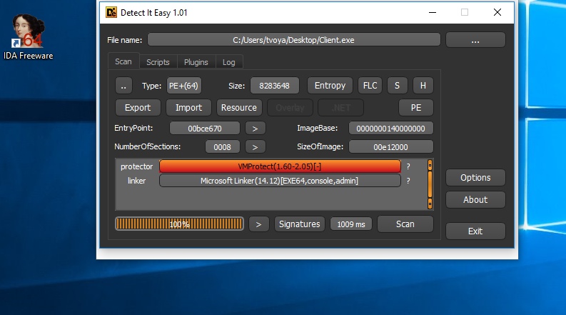
Task: Select the VMProtect(1.60-2.05) protector result
Action: 280,166
